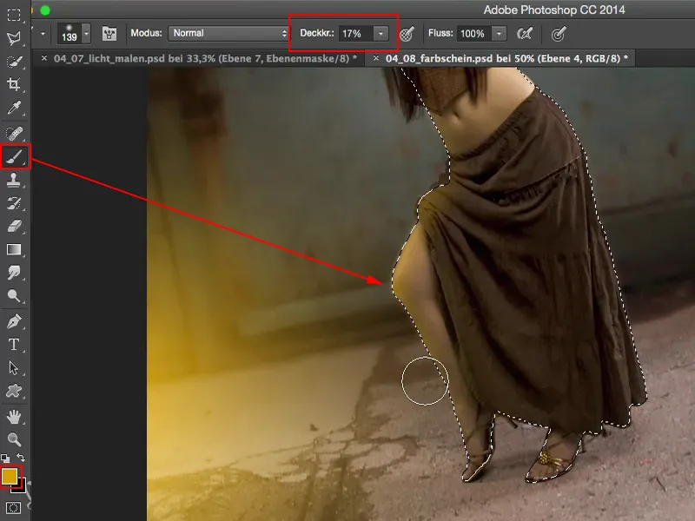Select the History Brush tool
695x521 pixels.
pos(14,203)
